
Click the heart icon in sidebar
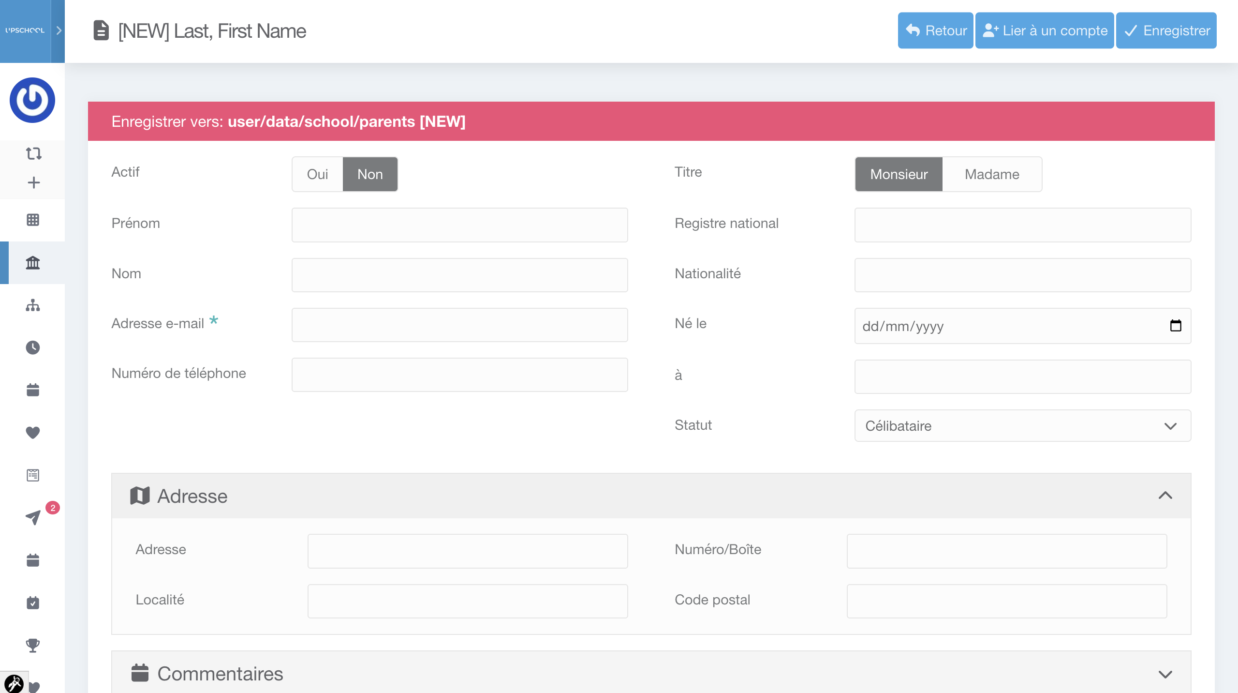tap(33, 432)
